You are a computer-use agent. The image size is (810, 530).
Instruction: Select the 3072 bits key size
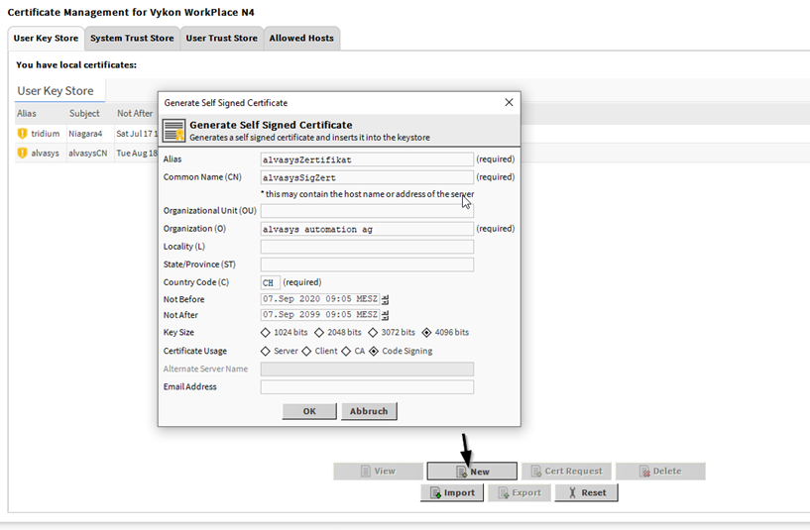(x=373, y=332)
